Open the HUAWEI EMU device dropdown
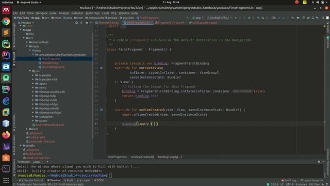This screenshot has height=186, width=330. coord(220,18)
